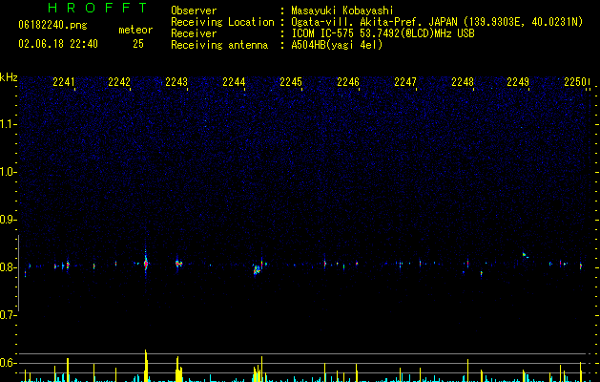Image resolution: width=600 pixels, height=382 pixels.
Task: Click time marker 2241
Action: click(64, 82)
